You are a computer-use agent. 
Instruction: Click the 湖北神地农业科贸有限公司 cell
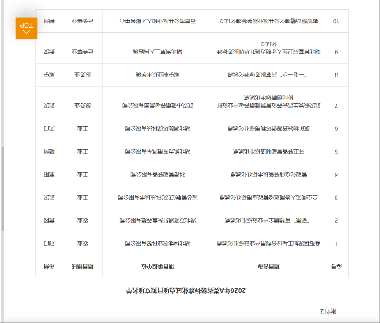coord(157,244)
